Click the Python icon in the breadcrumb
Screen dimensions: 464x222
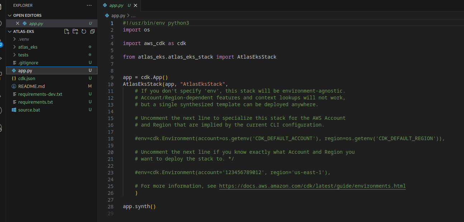107,15
